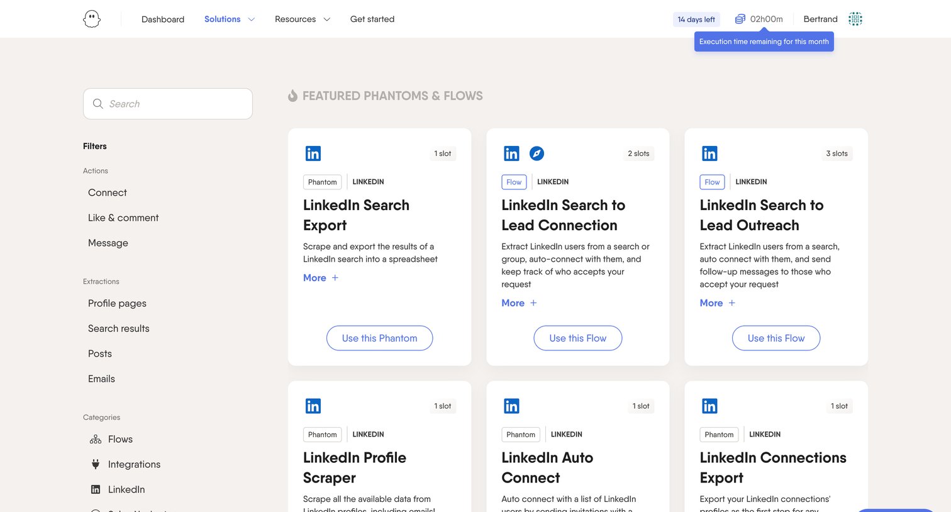Click Use this Flow for Lead Connection

point(578,338)
